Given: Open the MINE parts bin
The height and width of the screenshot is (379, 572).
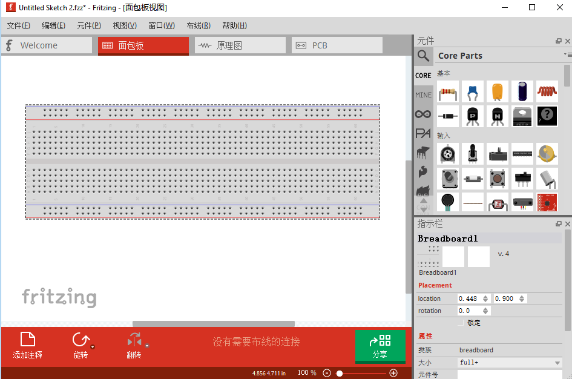Looking at the screenshot, I should 423,95.
